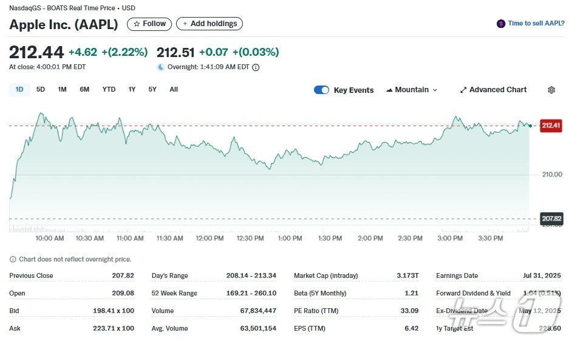Image resolution: width=569 pixels, height=341 pixels.
Task: Click the Advanced Chart expand arrows icon
Action: (x=463, y=90)
